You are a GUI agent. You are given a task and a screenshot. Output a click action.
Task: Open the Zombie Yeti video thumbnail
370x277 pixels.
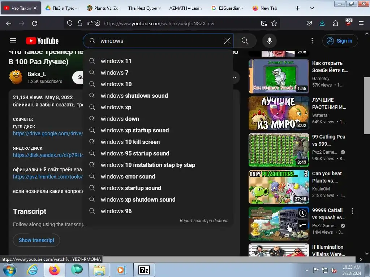click(279, 76)
